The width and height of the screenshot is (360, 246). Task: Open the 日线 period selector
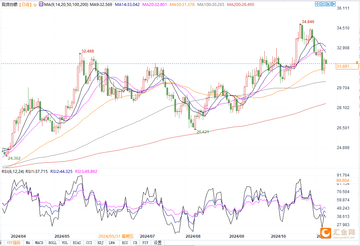click(25, 4)
